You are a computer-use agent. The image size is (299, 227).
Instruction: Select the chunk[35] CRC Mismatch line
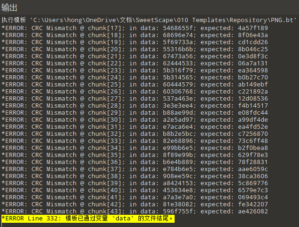pos(135,155)
